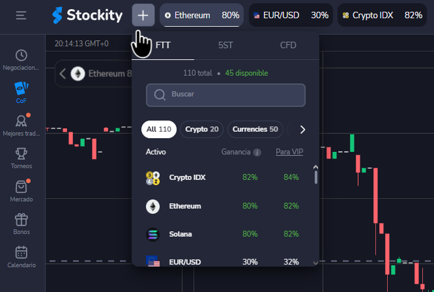
Task: Switch to the CFD tab
Action: coord(288,46)
